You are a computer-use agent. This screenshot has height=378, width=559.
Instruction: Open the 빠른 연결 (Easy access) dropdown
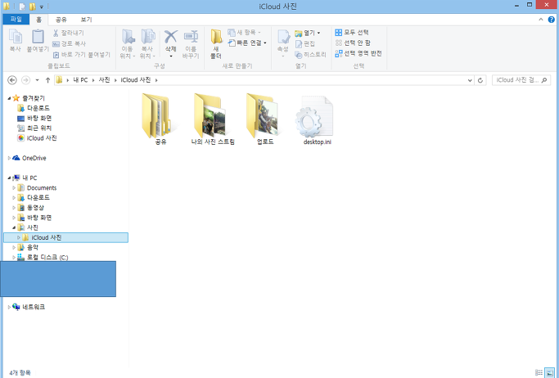pos(247,43)
